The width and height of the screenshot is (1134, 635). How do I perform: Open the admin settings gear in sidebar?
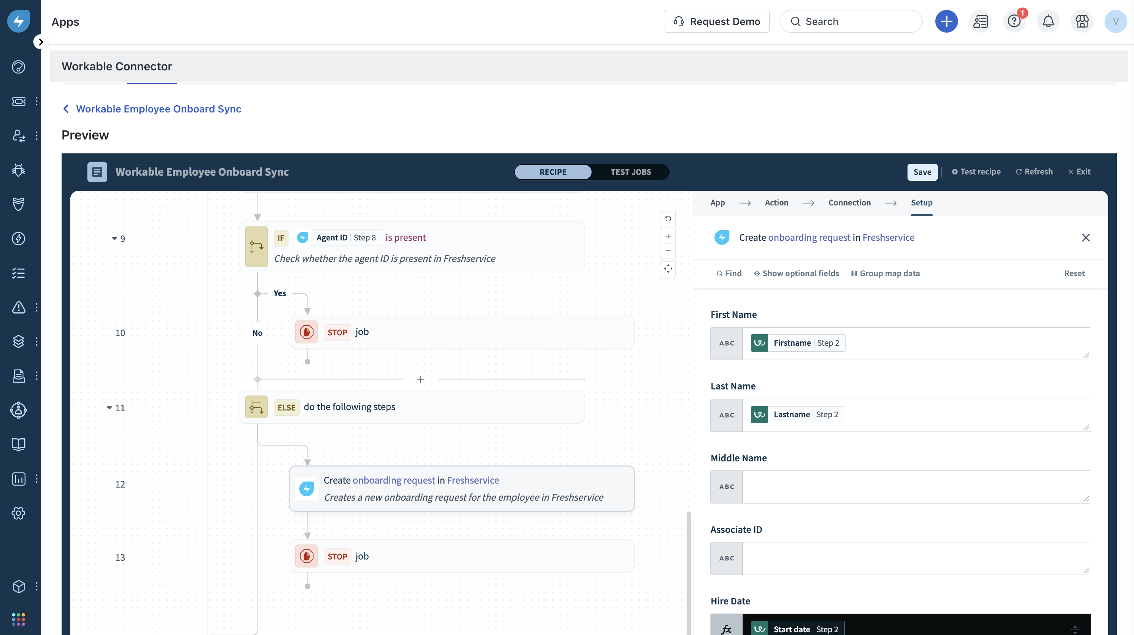(18, 513)
